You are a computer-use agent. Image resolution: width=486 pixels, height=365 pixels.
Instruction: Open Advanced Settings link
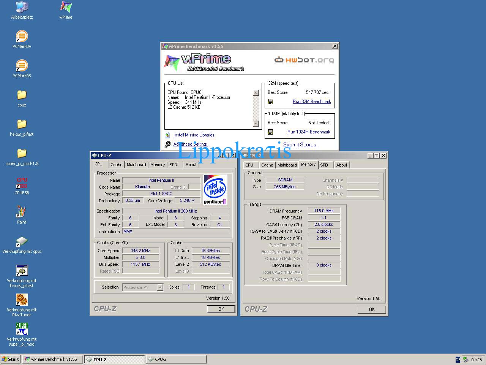click(191, 144)
